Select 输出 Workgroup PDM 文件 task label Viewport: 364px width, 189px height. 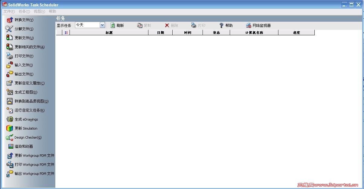34,174
